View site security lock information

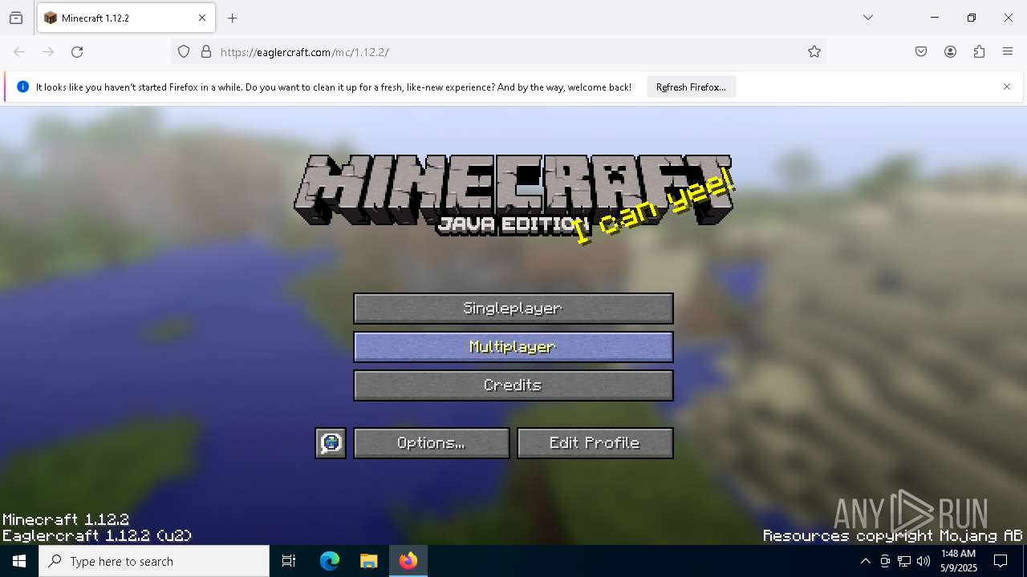(x=206, y=52)
